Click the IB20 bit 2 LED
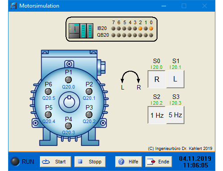Viewport: 223px width, 171px height. point(140,29)
